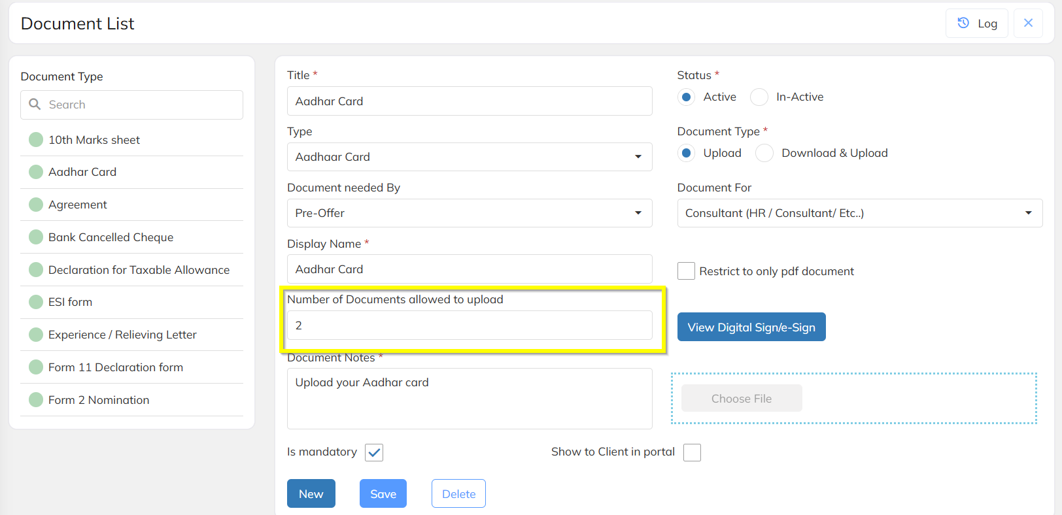The image size is (1062, 515).
Task: Click the Number of Documents input field
Action: pos(469,325)
